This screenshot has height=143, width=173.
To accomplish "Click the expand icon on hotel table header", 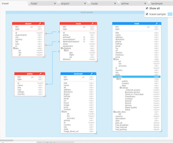I will click(x=160, y=24).
